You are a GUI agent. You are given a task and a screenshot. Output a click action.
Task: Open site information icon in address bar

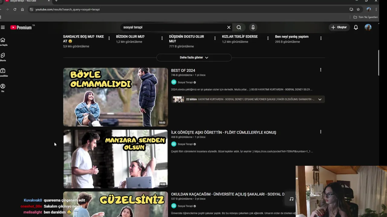tap(31, 9)
